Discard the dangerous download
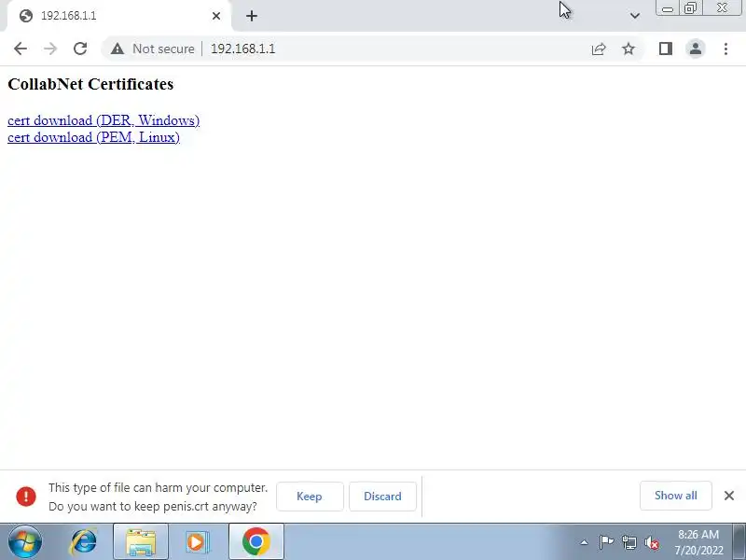This screenshot has width=746, height=560. point(382,497)
